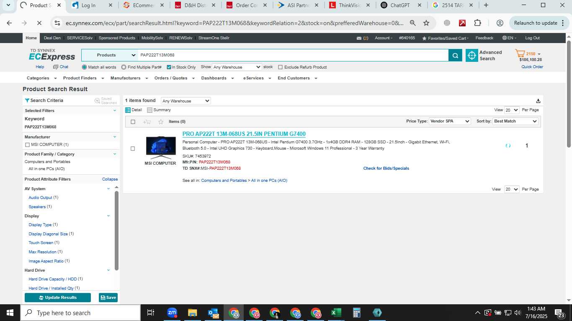Open the shopping cart icon
Image resolution: width=572 pixels, height=321 pixels.
pos(520,53)
